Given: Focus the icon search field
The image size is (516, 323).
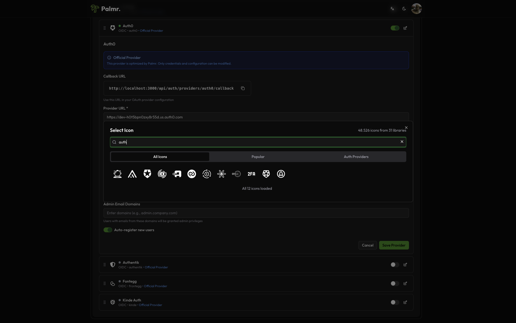Looking at the screenshot, I should click(258, 142).
